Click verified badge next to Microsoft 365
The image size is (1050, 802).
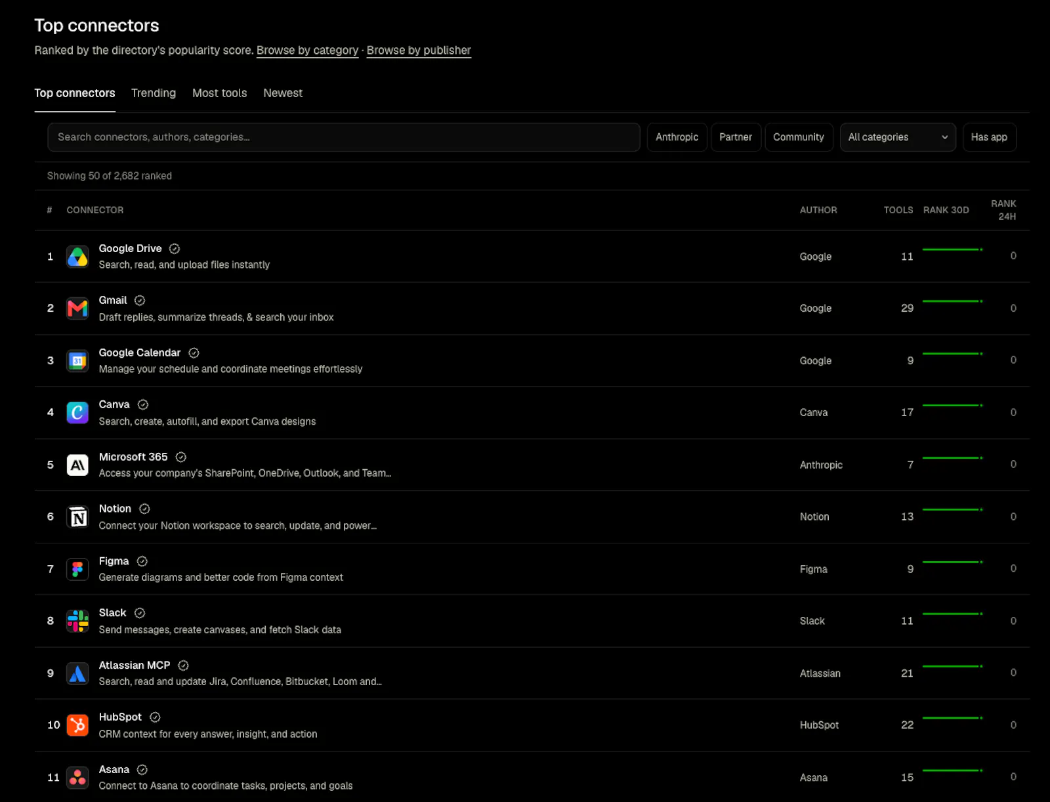click(181, 457)
